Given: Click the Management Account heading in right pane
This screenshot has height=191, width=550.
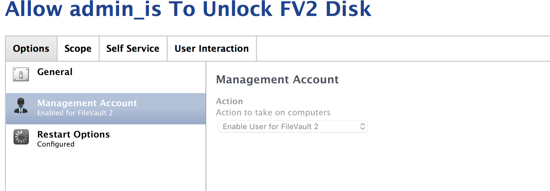Looking at the screenshot, I should click(x=277, y=80).
